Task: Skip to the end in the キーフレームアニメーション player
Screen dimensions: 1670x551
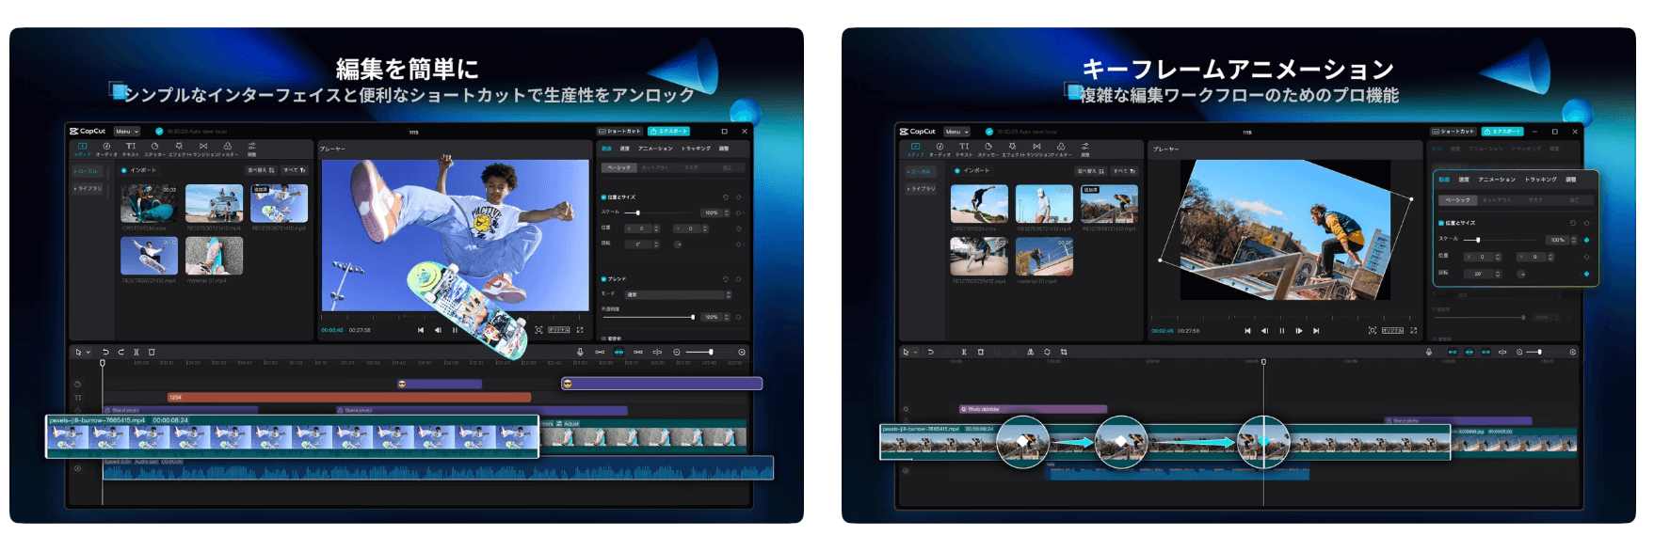Action: pos(1316,331)
